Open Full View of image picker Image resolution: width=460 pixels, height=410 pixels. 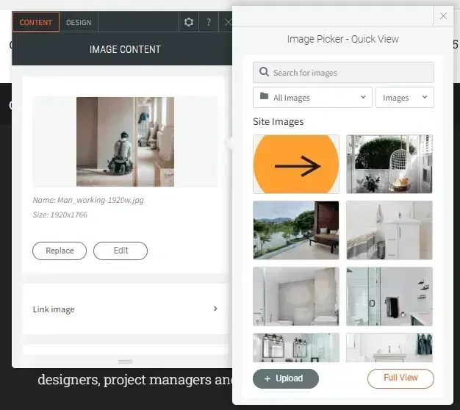400,378
